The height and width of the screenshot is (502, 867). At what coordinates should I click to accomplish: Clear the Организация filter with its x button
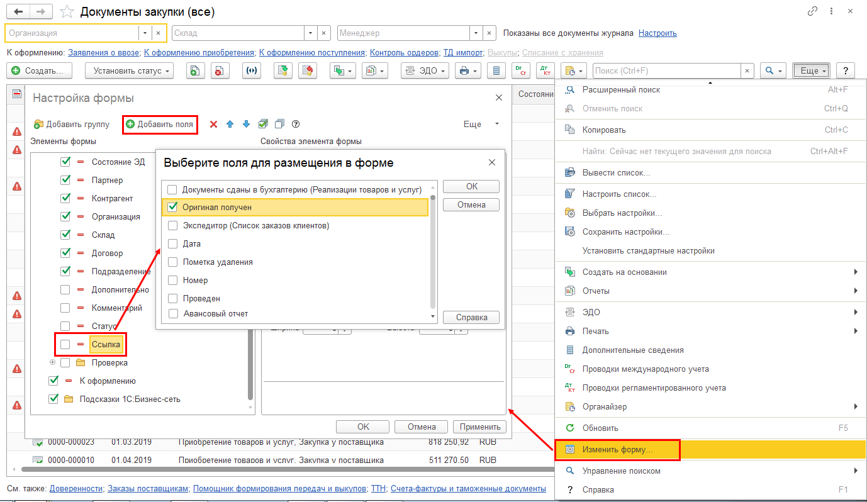coord(159,33)
